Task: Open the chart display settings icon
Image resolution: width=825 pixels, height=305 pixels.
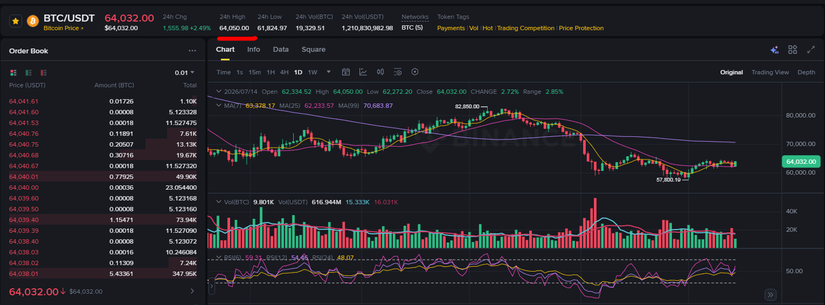Action: click(398, 72)
